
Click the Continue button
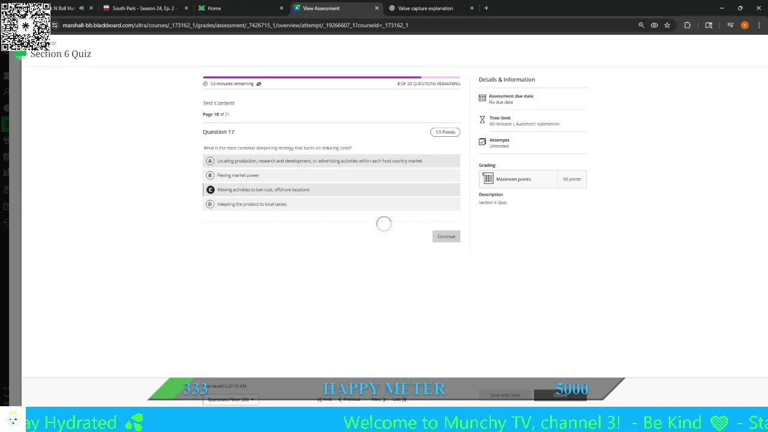click(446, 236)
